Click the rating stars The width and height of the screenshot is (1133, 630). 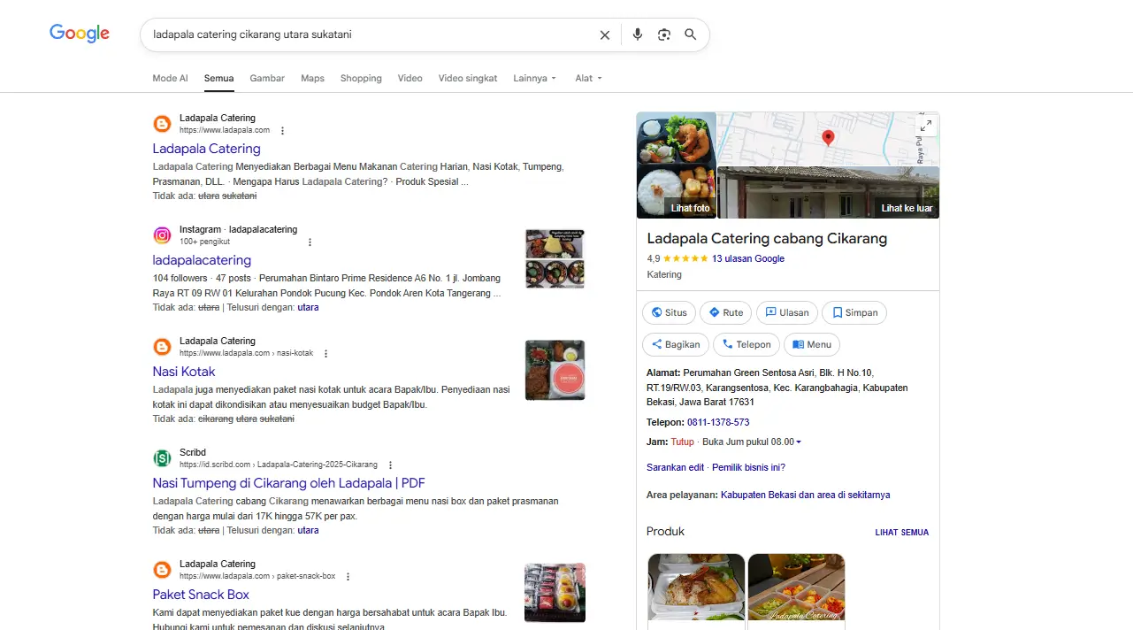tap(685, 258)
